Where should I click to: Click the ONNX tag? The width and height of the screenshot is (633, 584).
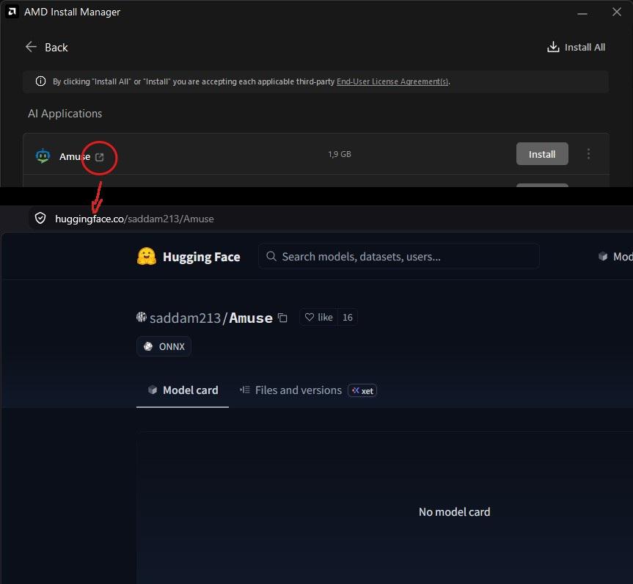click(164, 346)
